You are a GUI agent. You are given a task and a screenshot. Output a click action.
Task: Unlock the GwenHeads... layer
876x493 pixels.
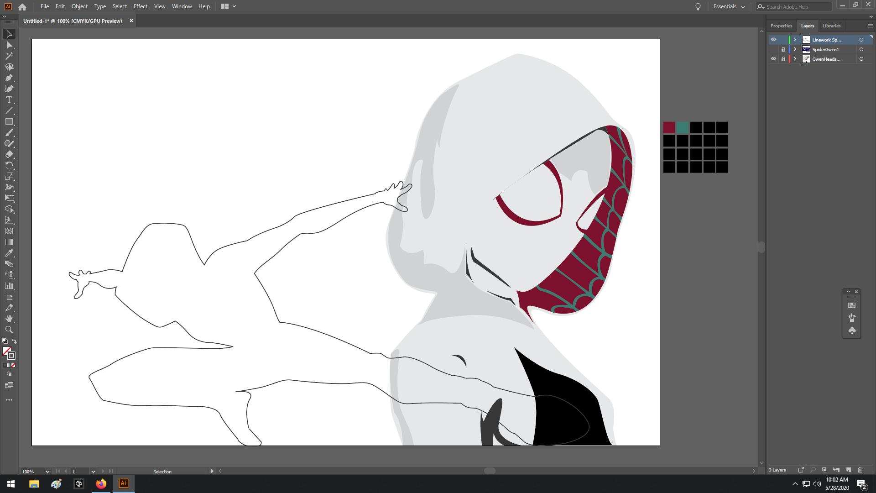783,59
